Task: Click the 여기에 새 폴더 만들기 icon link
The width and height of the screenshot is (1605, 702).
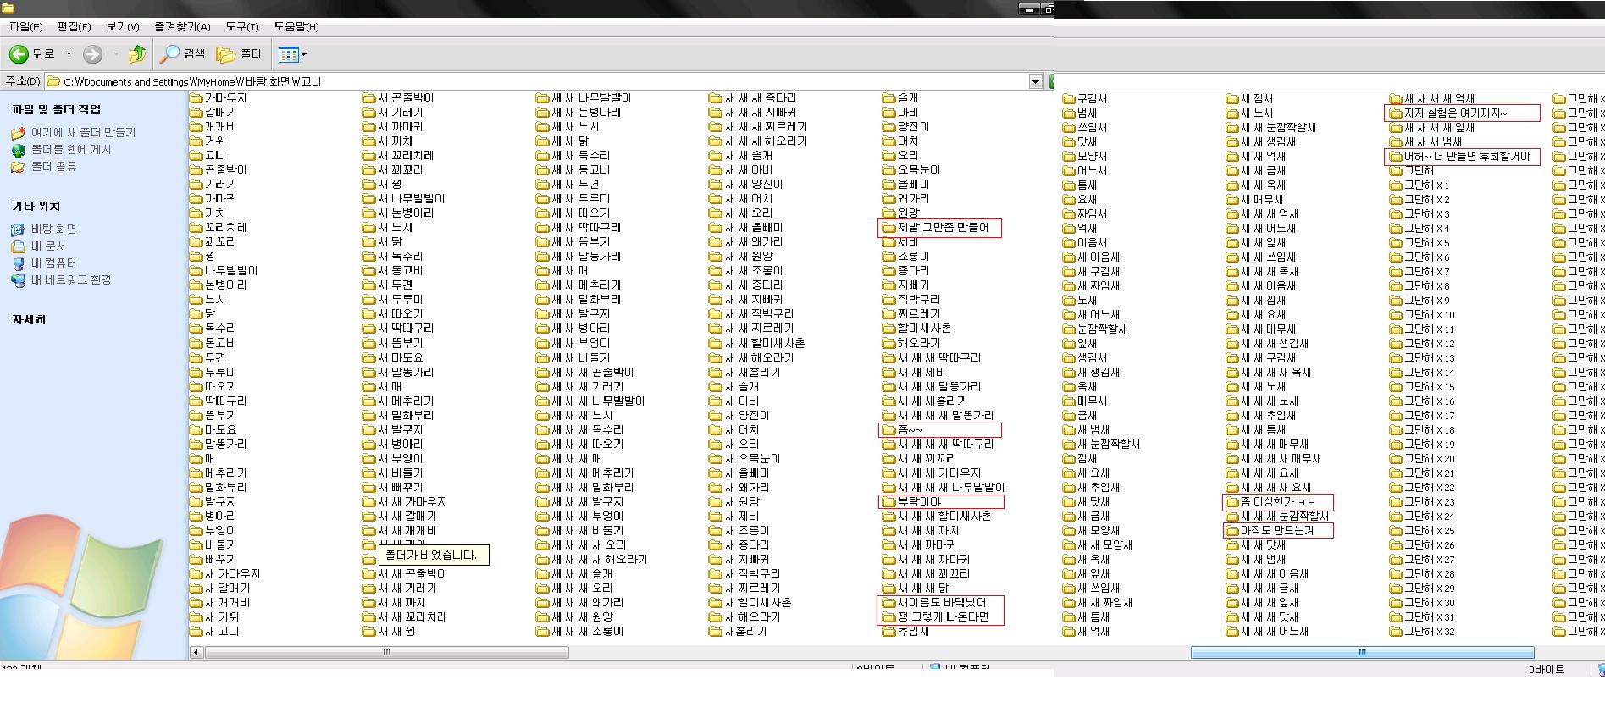Action: point(18,133)
